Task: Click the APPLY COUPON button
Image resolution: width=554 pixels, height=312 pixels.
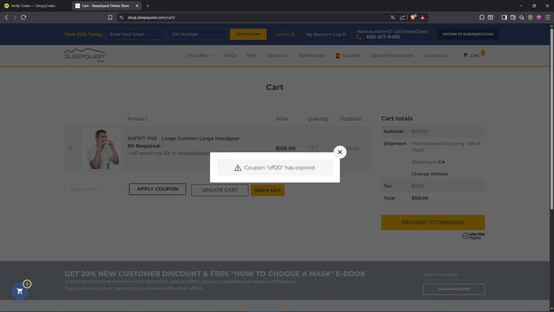Action: (x=157, y=189)
